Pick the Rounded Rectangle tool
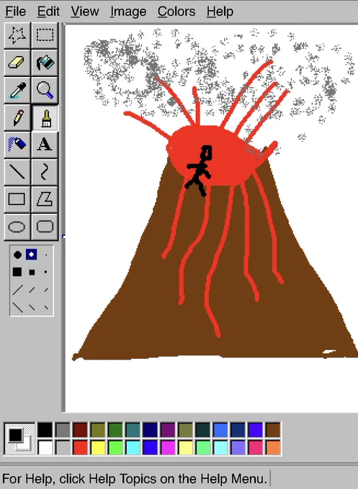The height and width of the screenshot is (489, 358). (45, 227)
